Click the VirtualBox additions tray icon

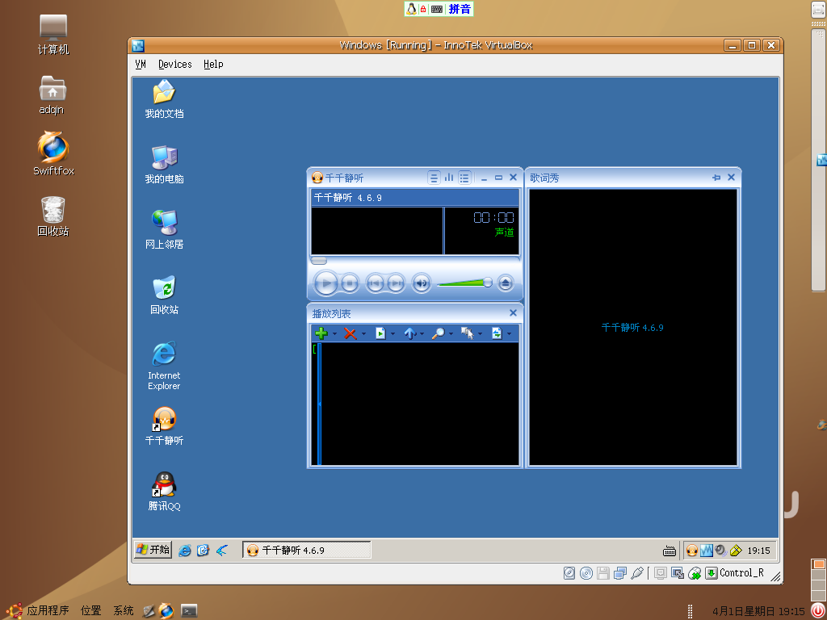(706, 551)
